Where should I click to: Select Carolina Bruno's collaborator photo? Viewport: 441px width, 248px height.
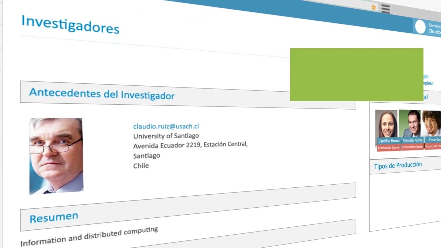pos(387,124)
